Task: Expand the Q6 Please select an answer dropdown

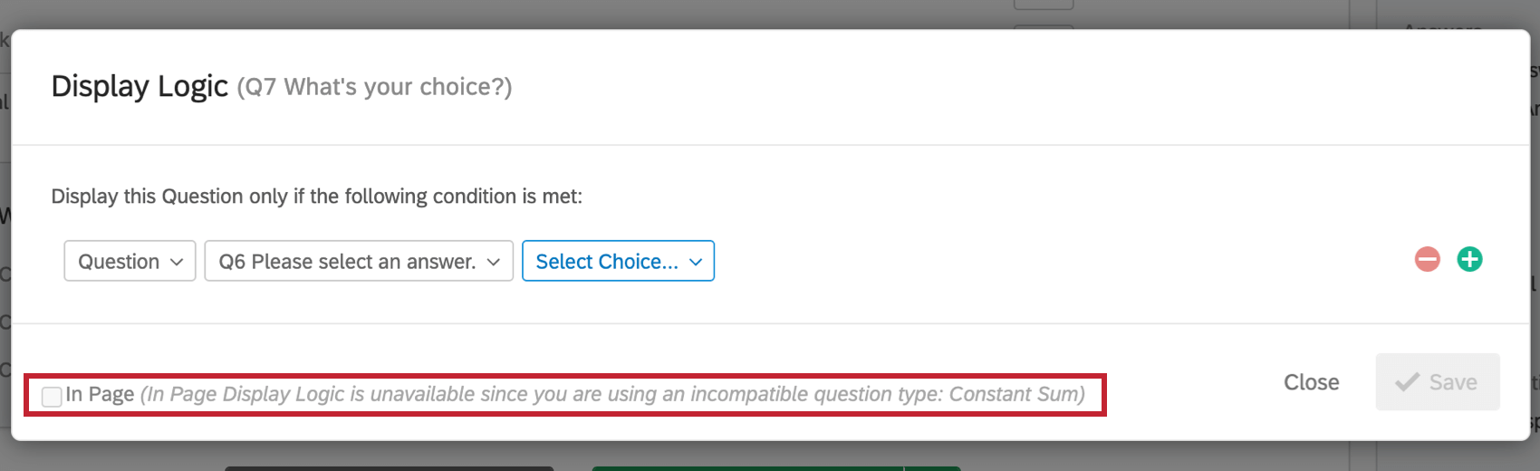Action: pos(359,262)
